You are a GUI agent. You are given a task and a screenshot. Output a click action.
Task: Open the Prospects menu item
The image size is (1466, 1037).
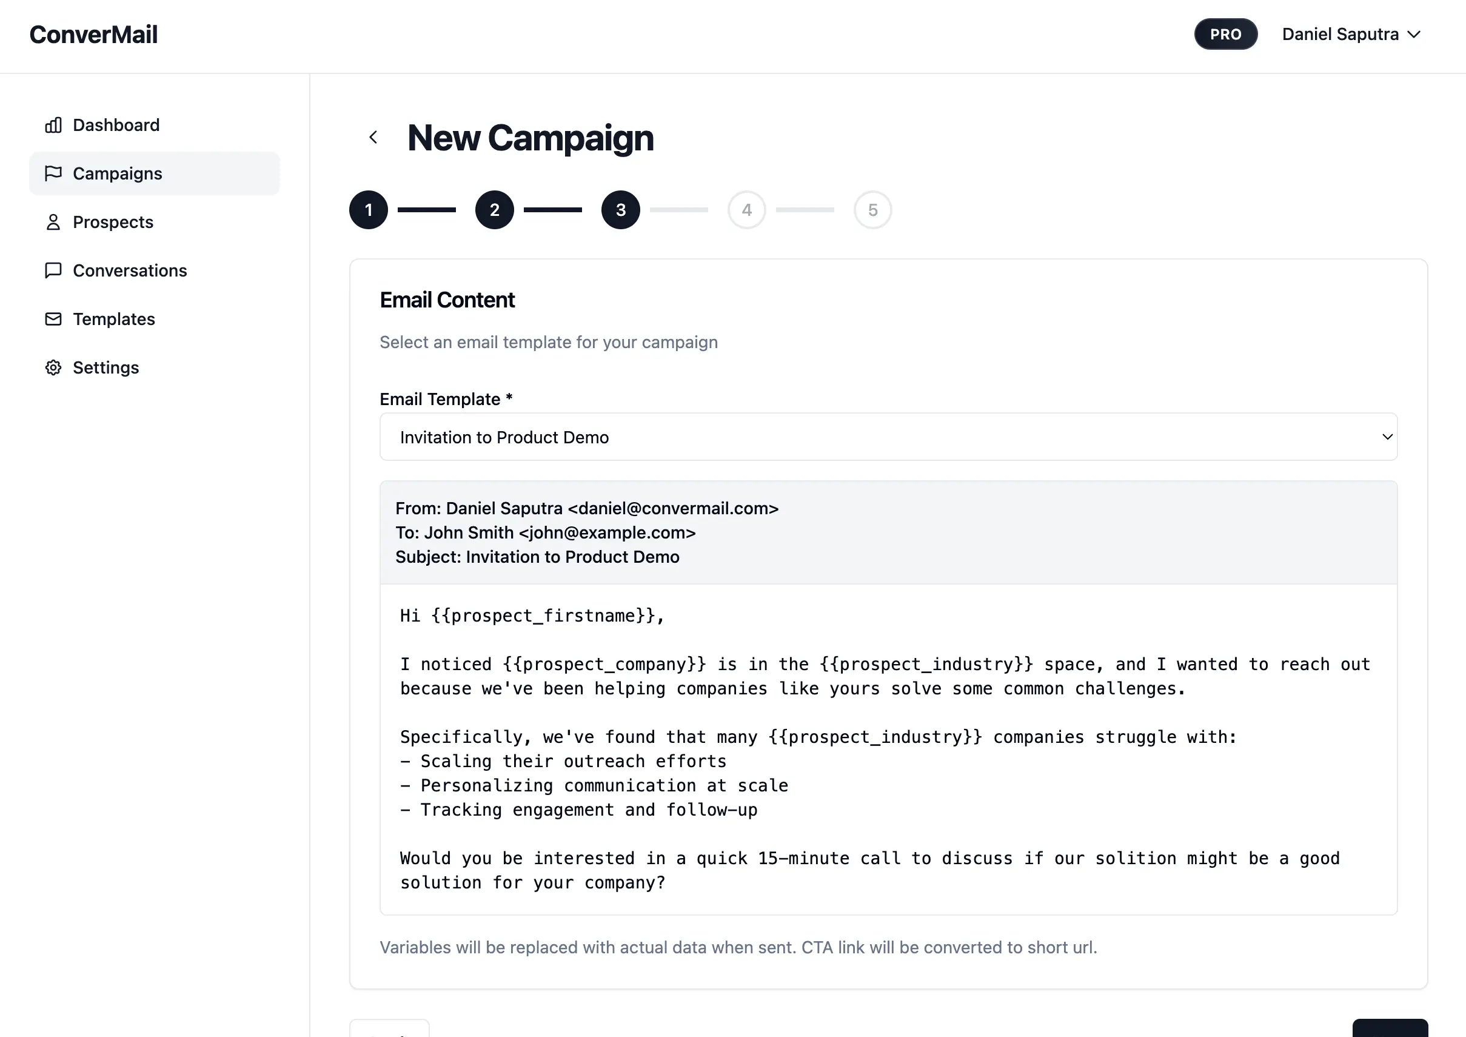click(x=113, y=222)
